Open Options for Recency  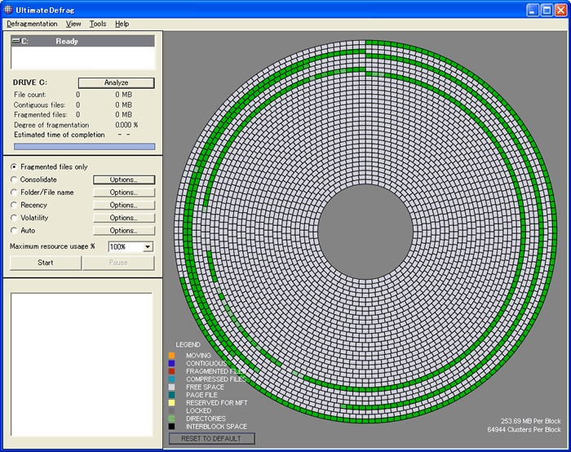[x=124, y=205]
